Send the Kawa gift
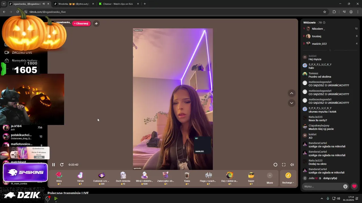 (187, 178)
